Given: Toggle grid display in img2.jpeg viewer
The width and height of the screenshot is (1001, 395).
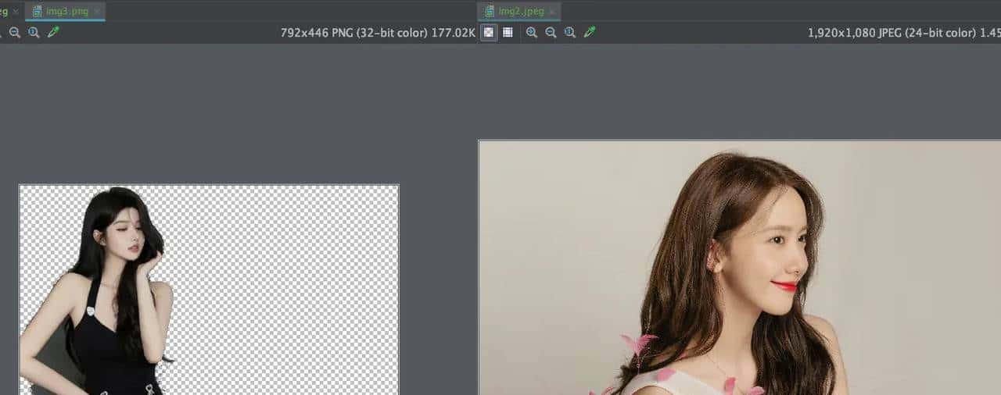Looking at the screenshot, I should [x=508, y=33].
